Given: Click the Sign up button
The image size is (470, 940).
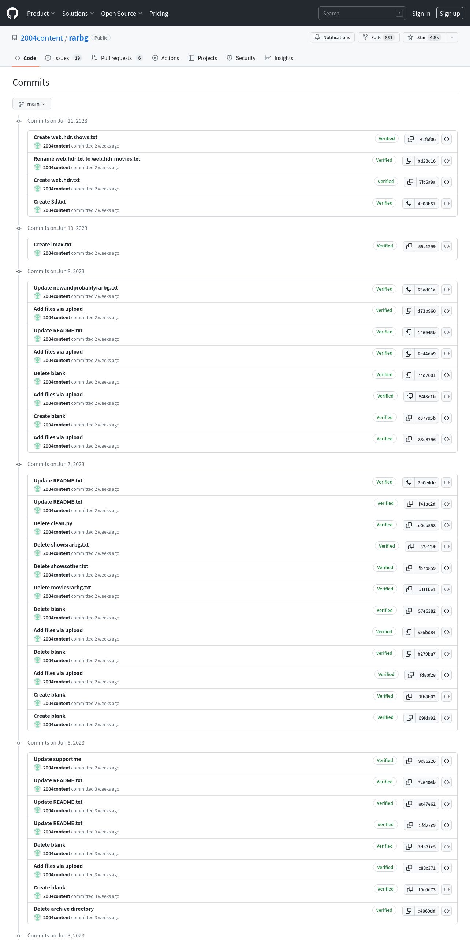Looking at the screenshot, I should tap(450, 13).
